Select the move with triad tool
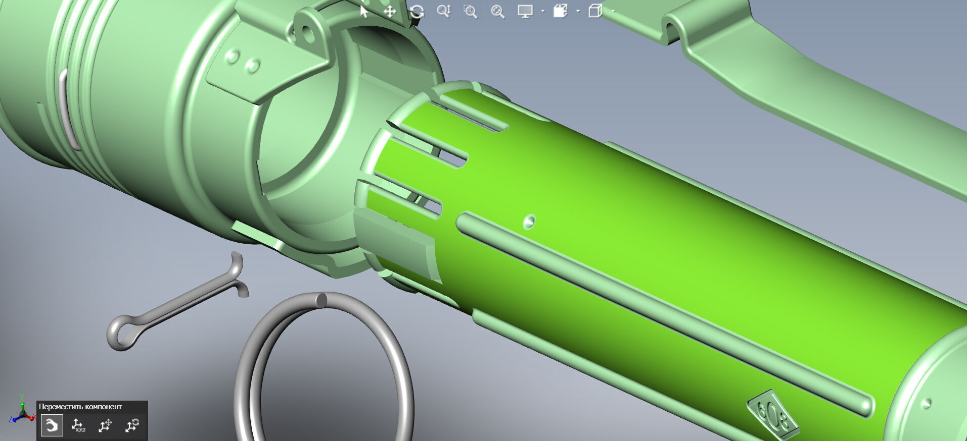Screen dimensions: 967x441 pyautogui.click(x=105, y=425)
